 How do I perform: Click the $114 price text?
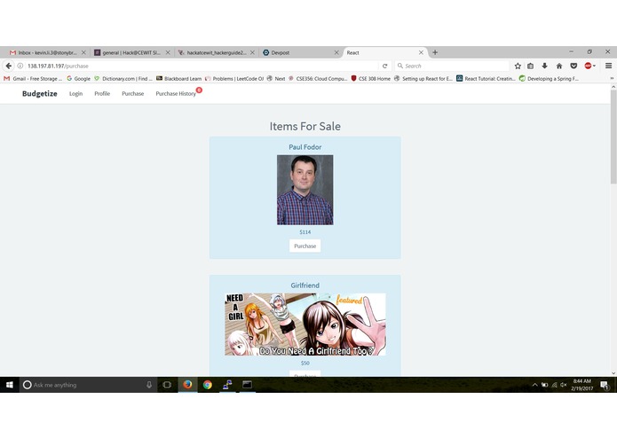[x=305, y=232]
